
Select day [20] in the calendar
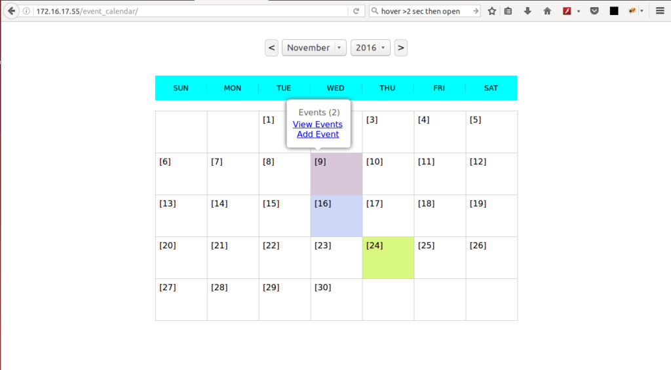click(182, 257)
